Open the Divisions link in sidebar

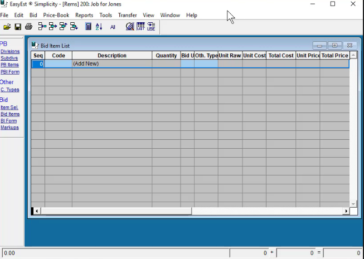coord(10,51)
